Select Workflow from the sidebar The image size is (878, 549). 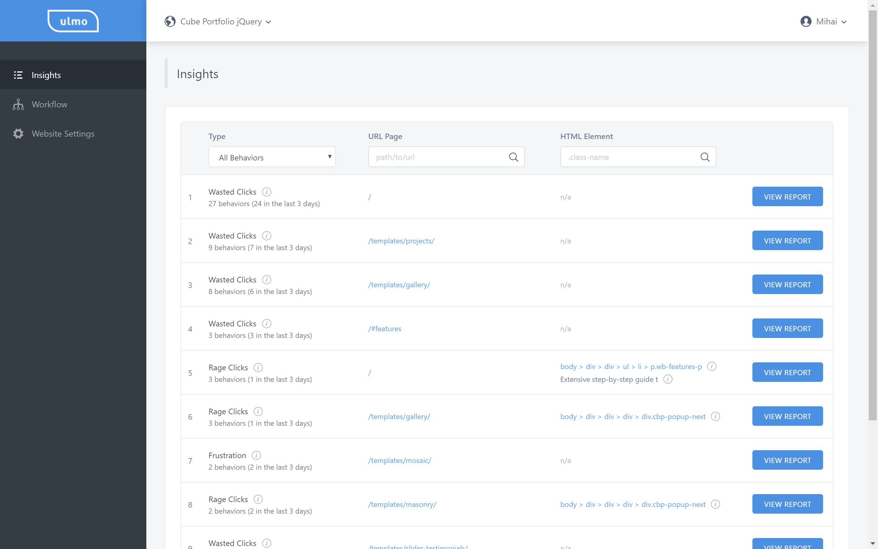click(49, 104)
